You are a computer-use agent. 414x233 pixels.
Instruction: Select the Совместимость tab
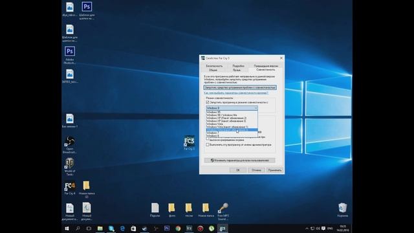tap(266, 70)
